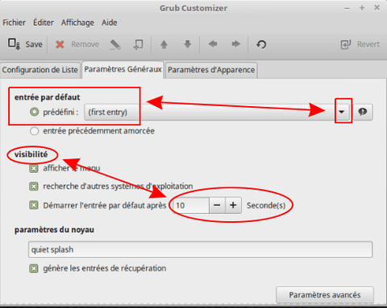Screen dimensions: 387x308
Task: Select the prédéfini radio button
Action: (x=34, y=112)
